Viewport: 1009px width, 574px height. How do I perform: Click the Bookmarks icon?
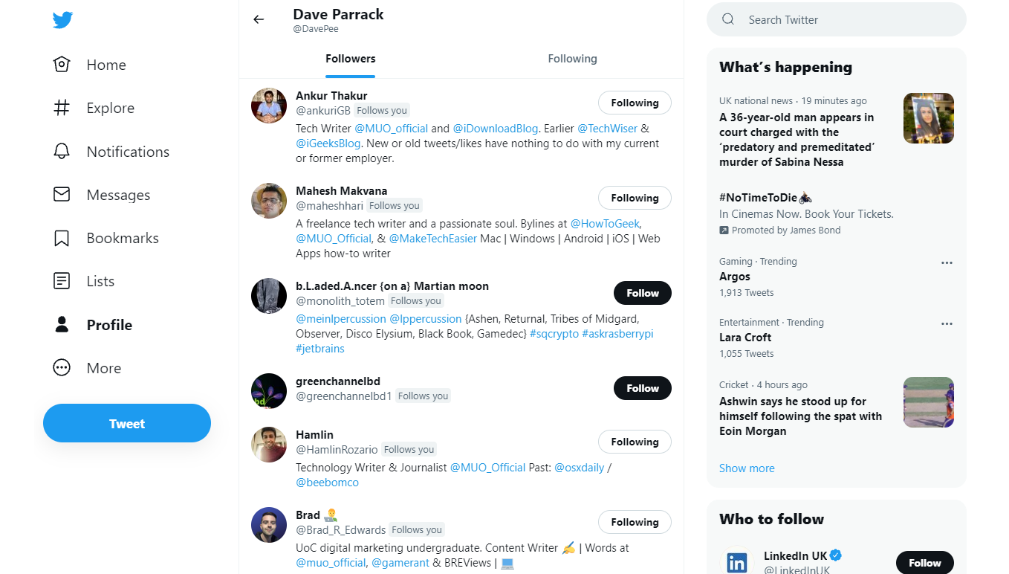(x=62, y=238)
